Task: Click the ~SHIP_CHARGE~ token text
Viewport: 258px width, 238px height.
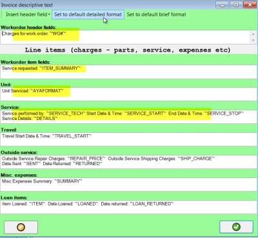Action: pos(196,159)
